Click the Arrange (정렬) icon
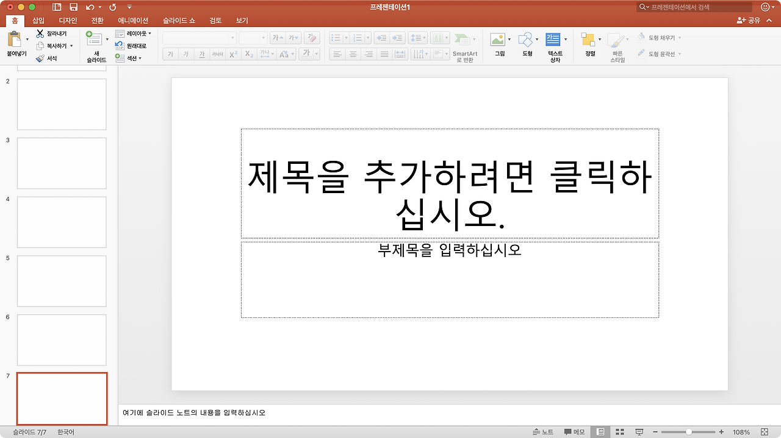 tap(588, 40)
